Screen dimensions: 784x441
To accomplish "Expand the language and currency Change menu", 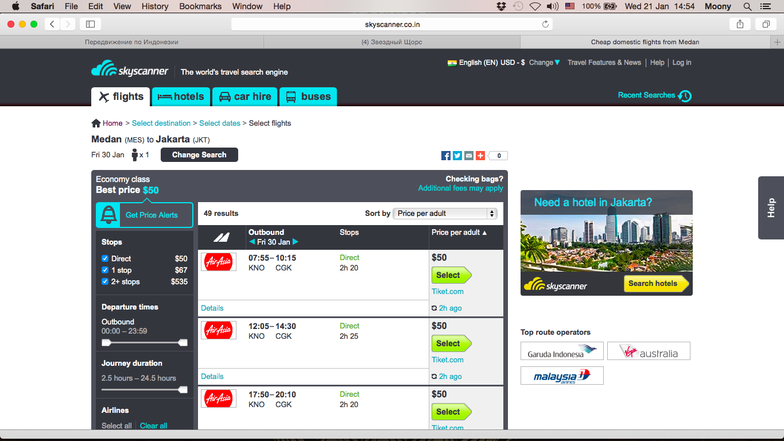I will [x=544, y=63].
